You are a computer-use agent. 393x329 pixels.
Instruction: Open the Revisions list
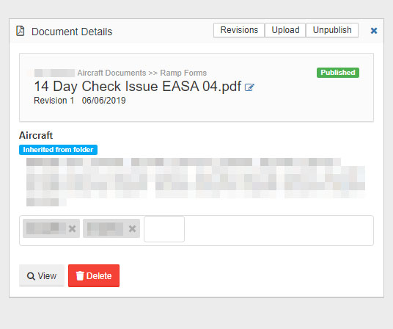239,30
